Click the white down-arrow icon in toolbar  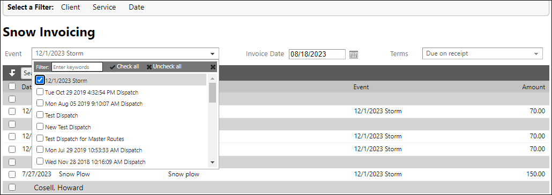click(x=12, y=73)
